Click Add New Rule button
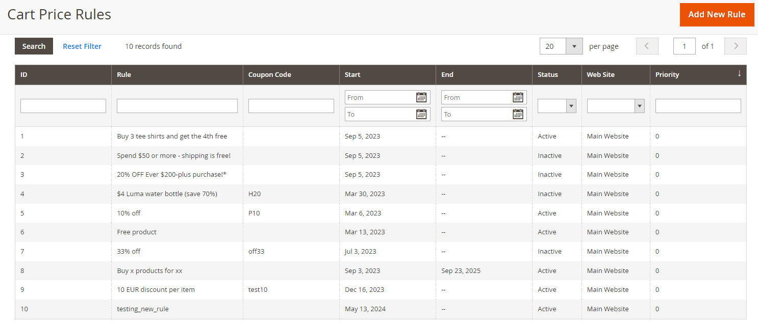 pos(717,14)
